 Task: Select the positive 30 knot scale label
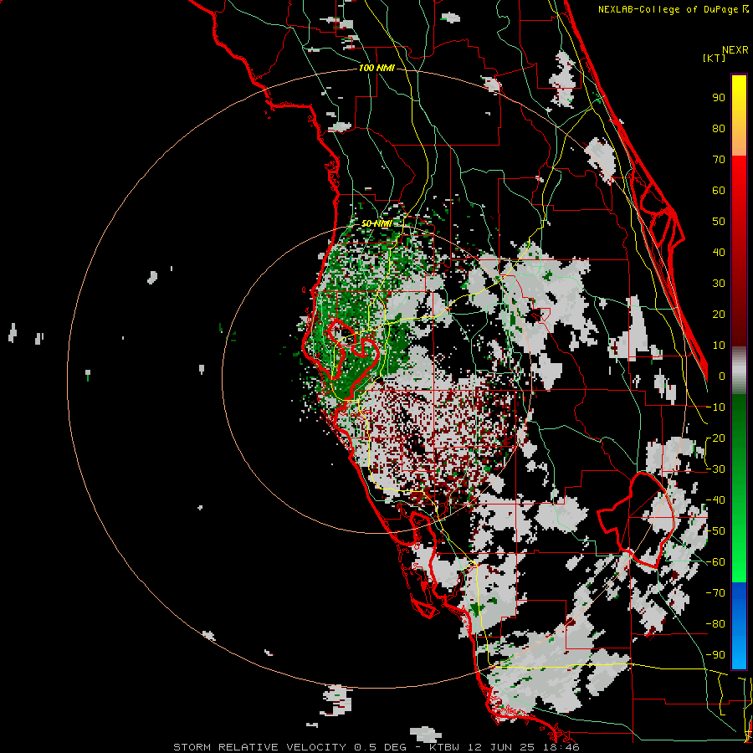click(x=719, y=284)
